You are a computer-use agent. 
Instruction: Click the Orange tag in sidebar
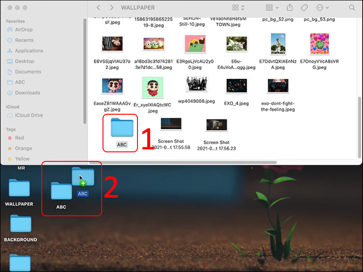pyautogui.click(x=20, y=148)
